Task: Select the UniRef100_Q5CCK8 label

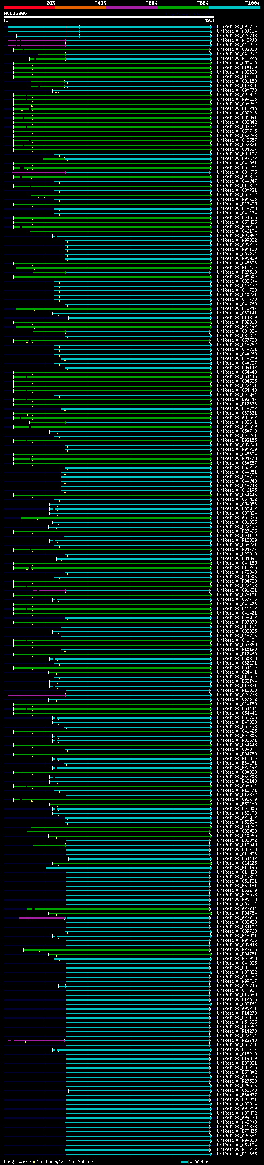Action: click(x=236, y=1090)
